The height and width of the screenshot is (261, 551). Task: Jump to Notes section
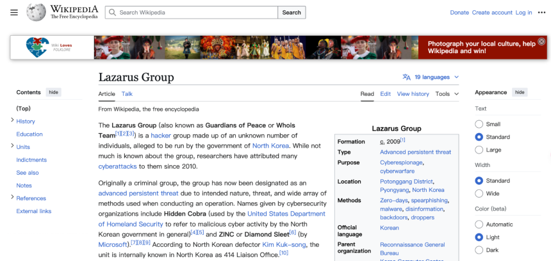24,186
